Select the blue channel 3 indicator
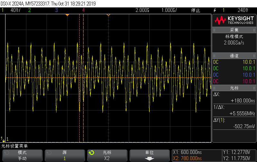The image size is (257, 162). 57,10
